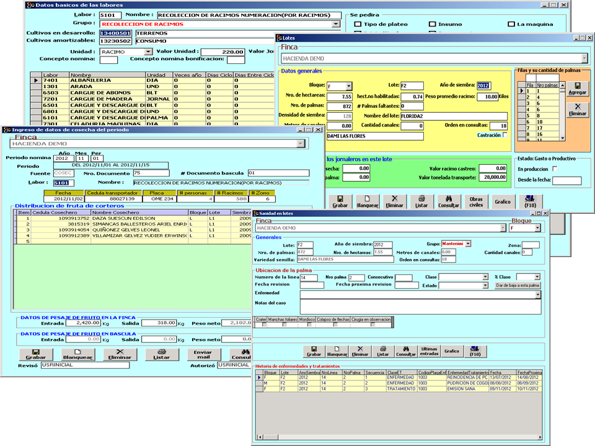Toggle the Colapso de flechas checkbox
This screenshot has height=446, width=595.
click(335, 325)
